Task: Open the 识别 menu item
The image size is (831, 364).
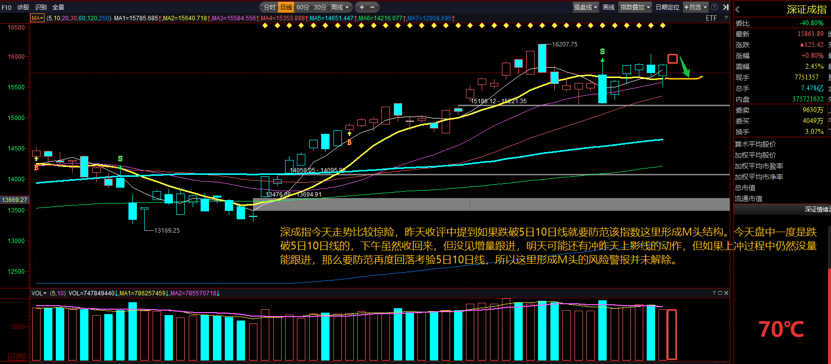Action: (41, 7)
